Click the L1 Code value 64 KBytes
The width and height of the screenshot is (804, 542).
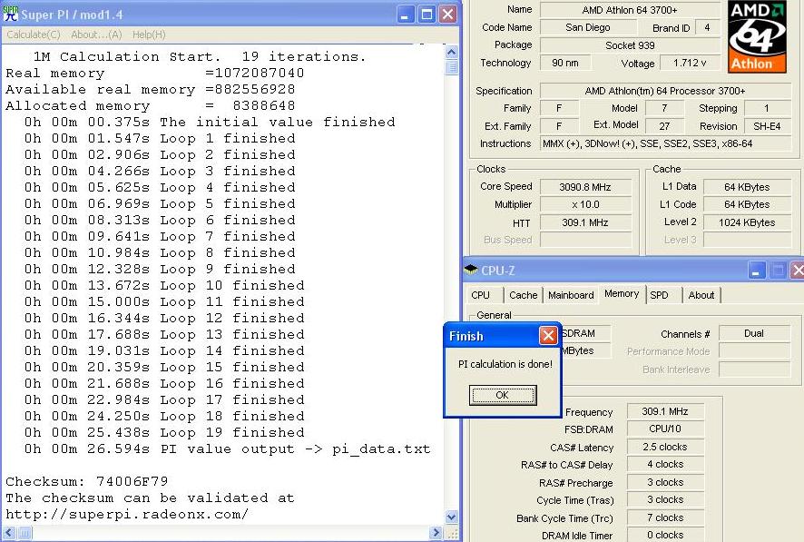747,204
